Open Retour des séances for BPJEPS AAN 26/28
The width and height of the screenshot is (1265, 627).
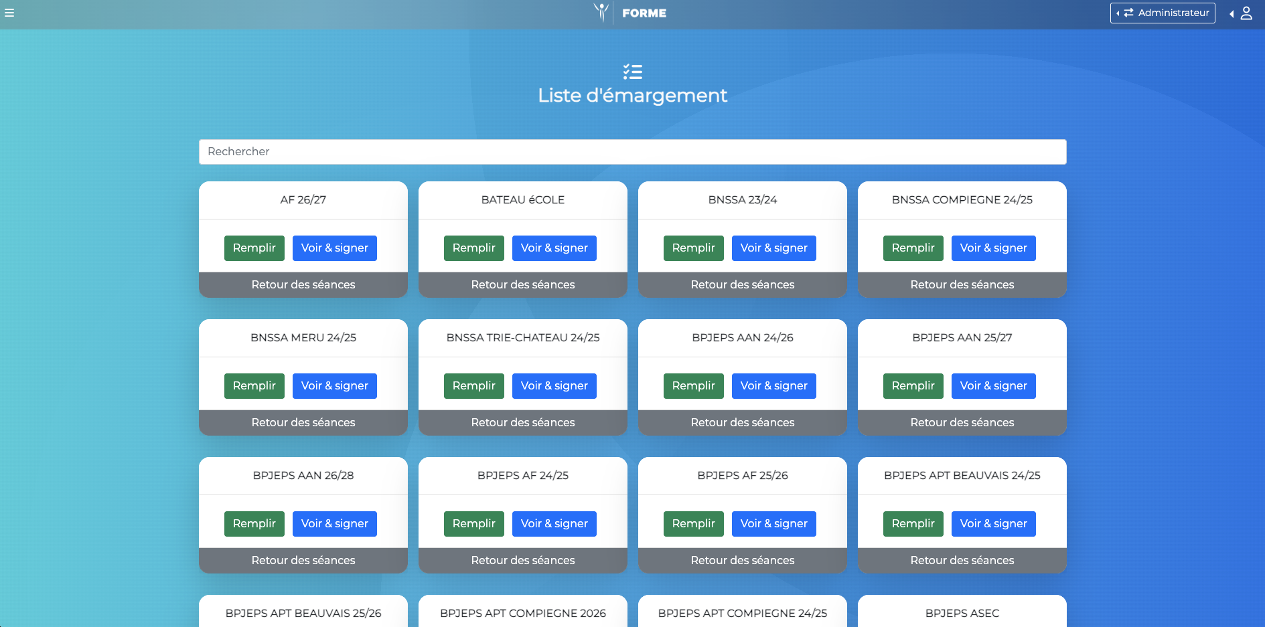303,561
